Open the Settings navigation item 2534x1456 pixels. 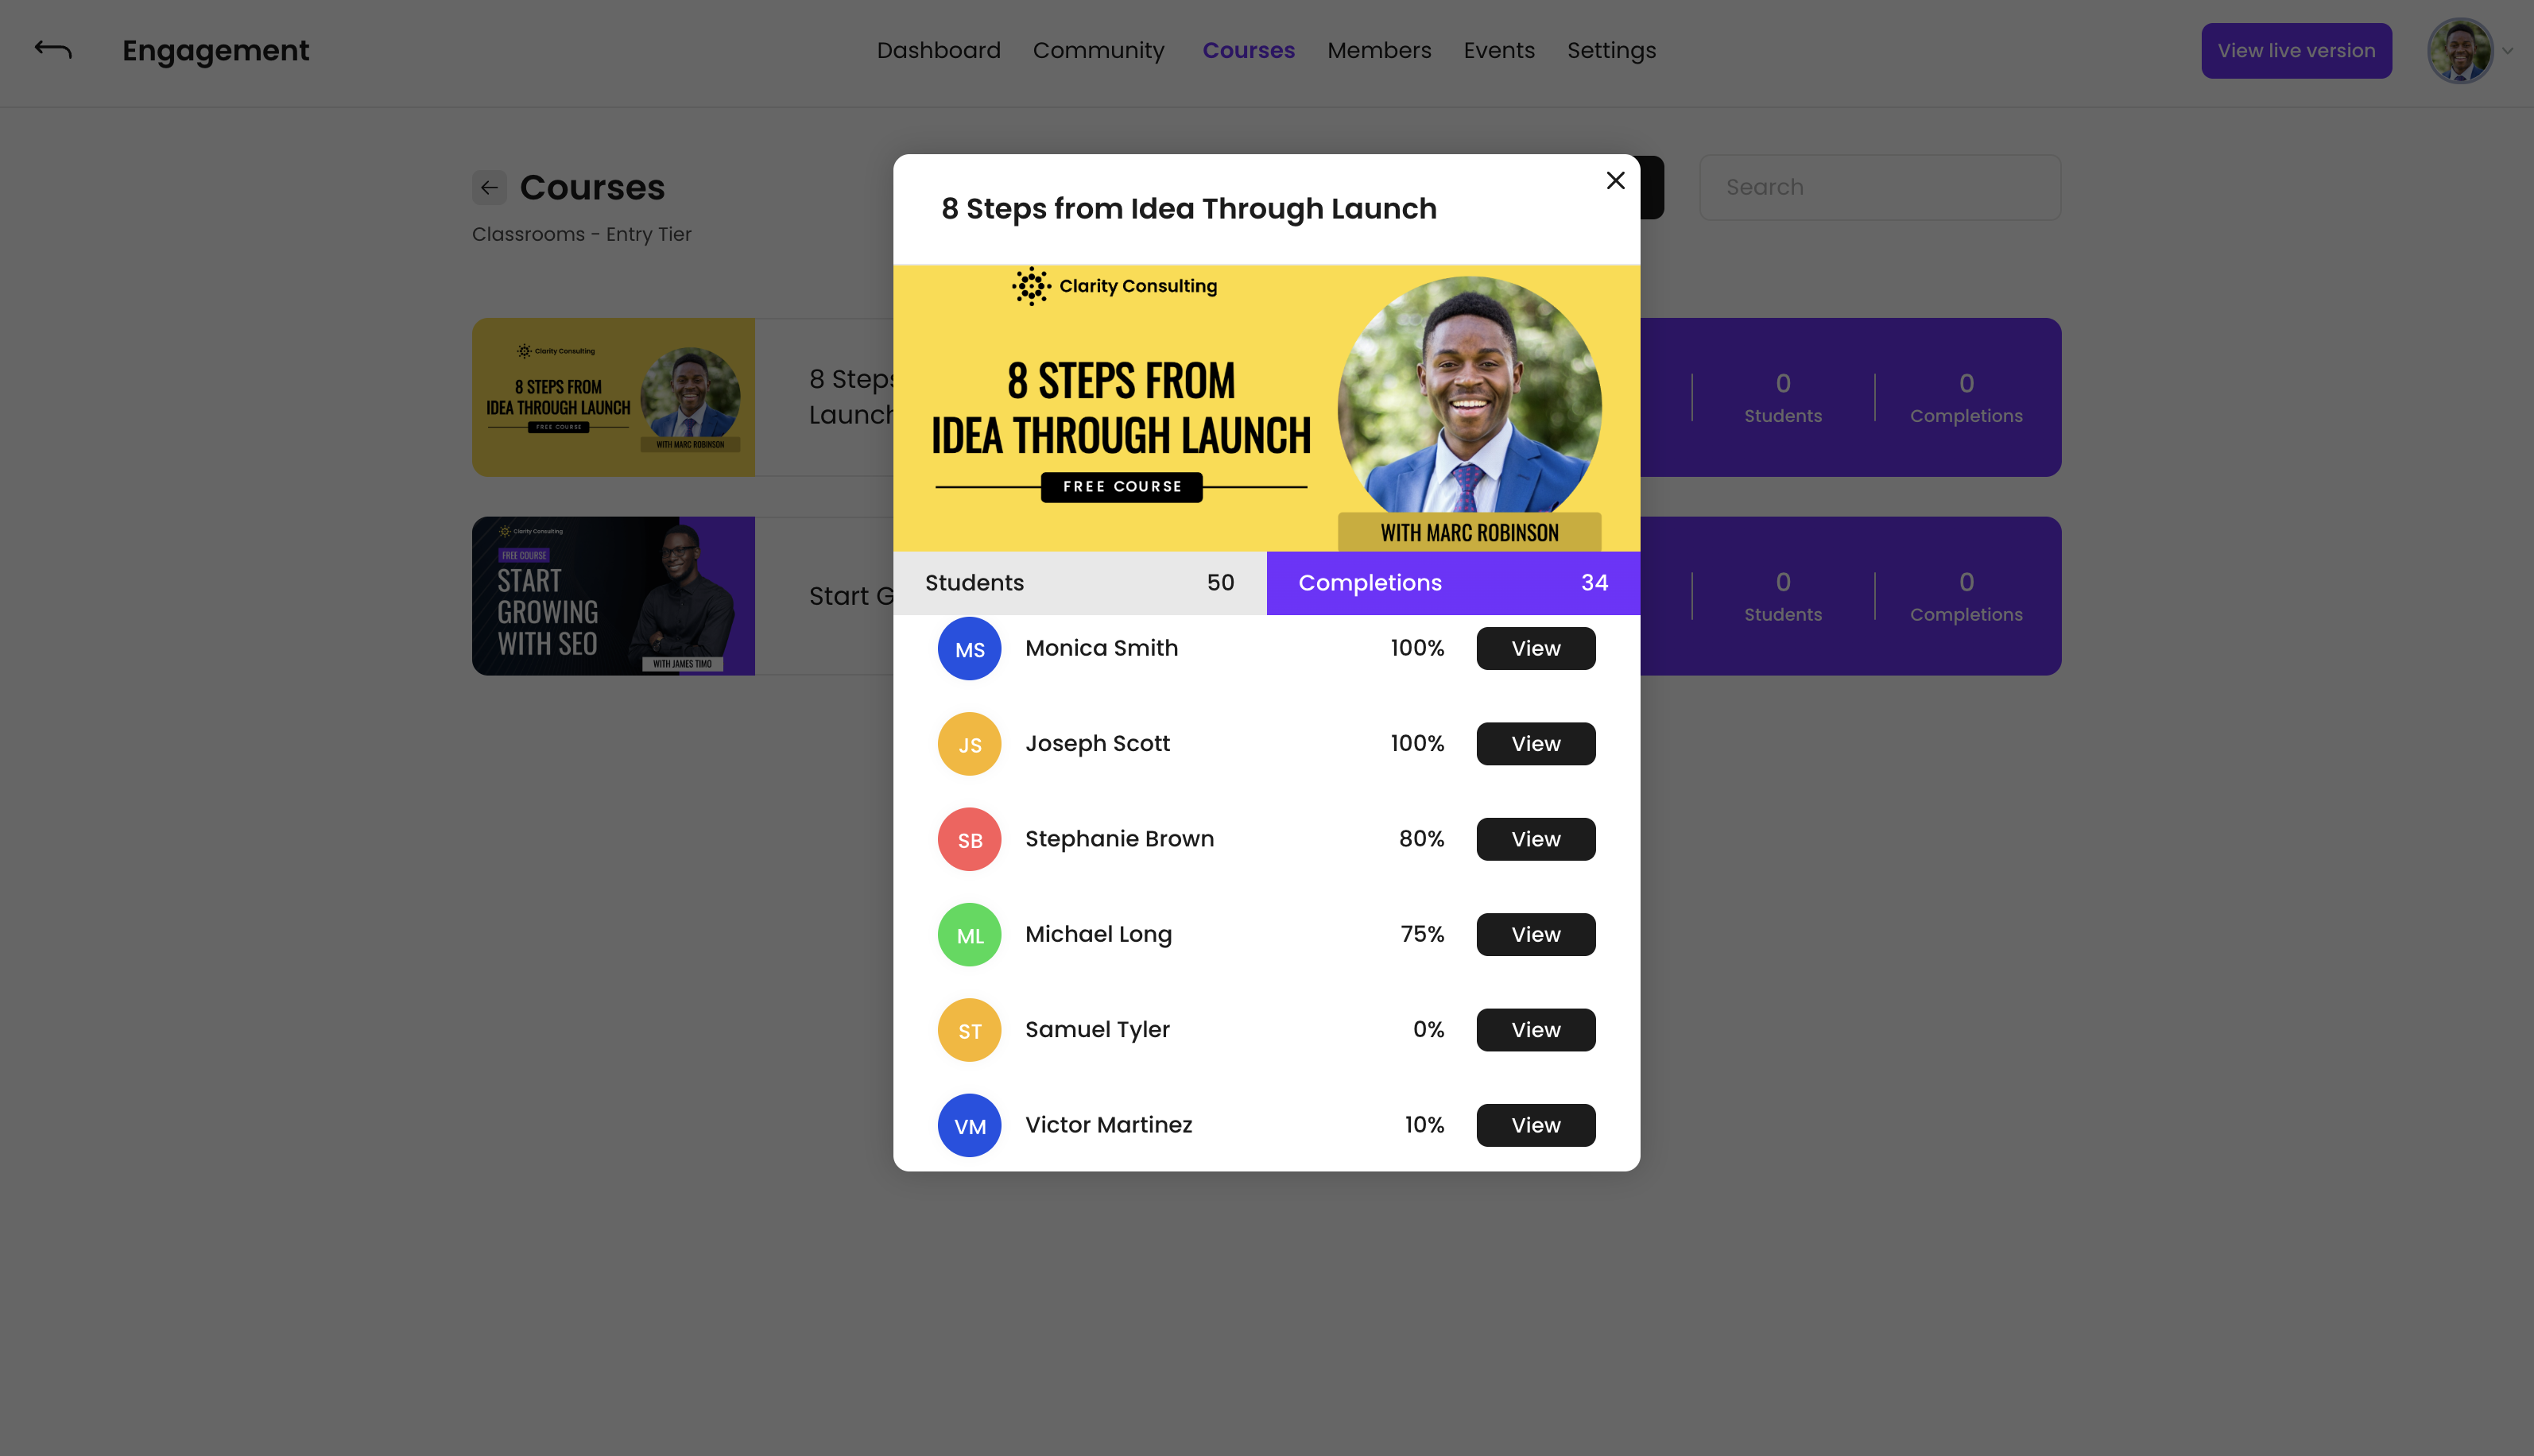(1611, 50)
